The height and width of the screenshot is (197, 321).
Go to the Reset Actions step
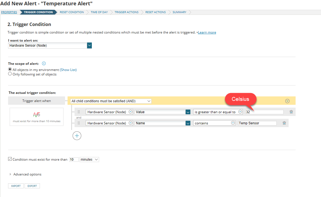point(155,12)
